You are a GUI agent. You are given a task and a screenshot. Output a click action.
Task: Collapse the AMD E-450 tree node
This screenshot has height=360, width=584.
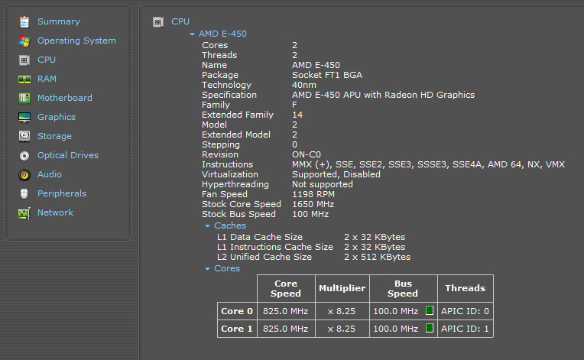coord(193,34)
